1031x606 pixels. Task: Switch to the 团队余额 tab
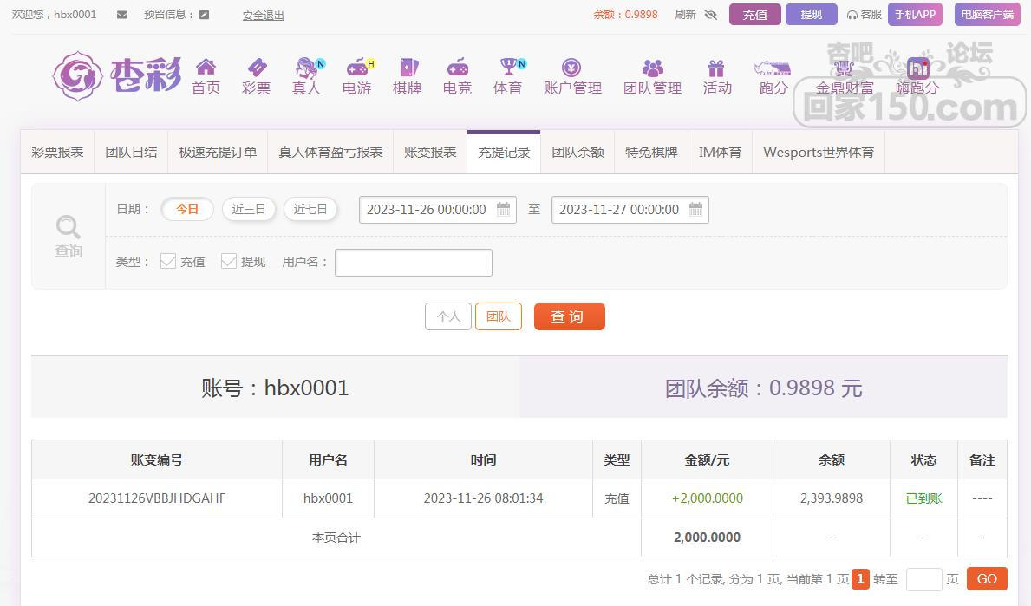577,152
